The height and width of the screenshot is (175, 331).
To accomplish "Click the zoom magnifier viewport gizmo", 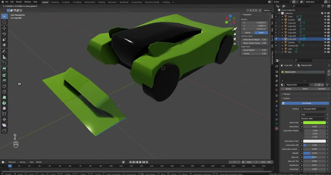I will pos(235,29).
